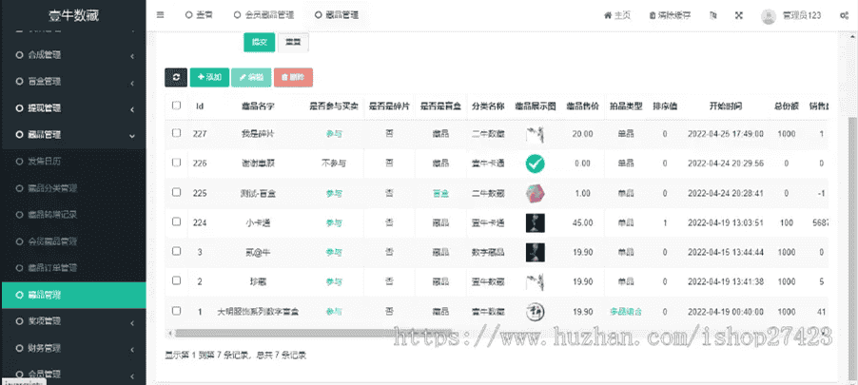Click the horizontal scrollbar below the table
This screenshot has width=858, height=385.
point(476,333)
